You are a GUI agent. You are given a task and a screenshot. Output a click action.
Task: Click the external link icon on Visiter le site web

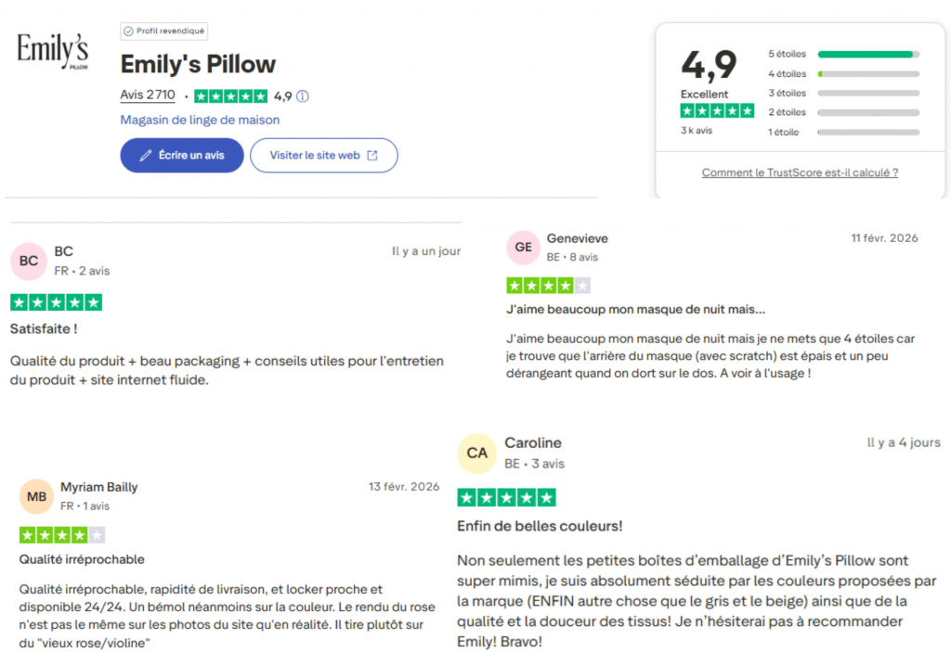374,155
